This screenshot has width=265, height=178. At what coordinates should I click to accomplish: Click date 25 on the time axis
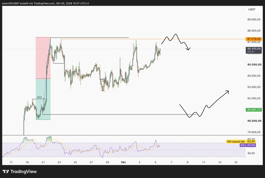tap(75, 162)
